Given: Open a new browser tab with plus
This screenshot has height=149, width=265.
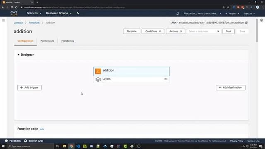Looking at the screenshot, I should click(x=37, y=2).
